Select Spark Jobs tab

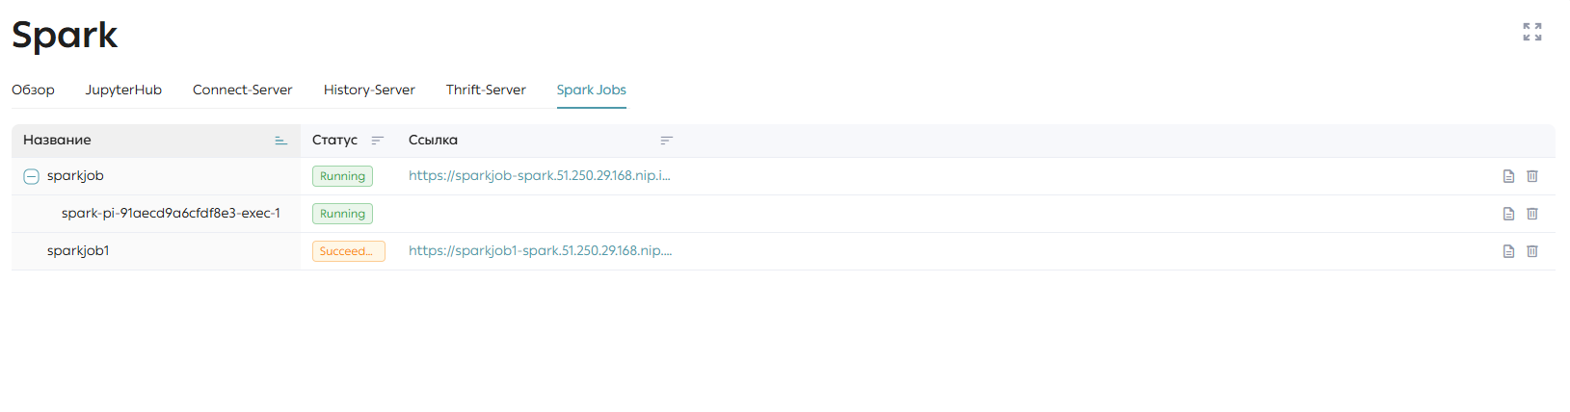tap(591, 90)
